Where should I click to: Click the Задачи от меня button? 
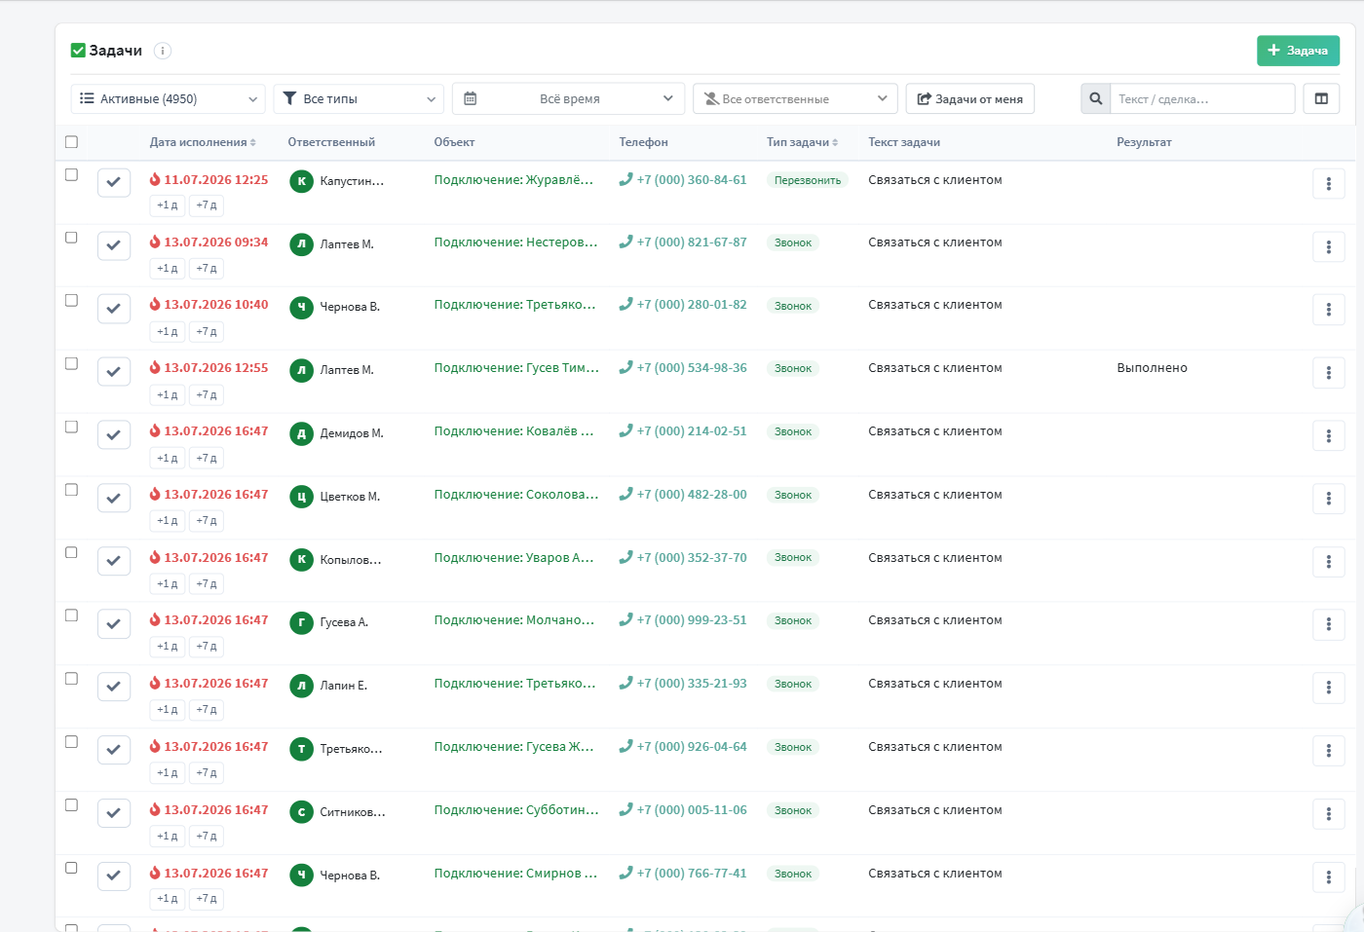pos(970,98)
